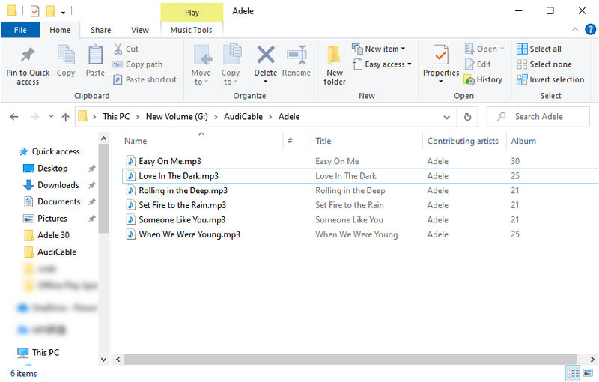Viewport: 599px width, 382px height.
Task: Click the blue Help question mark icon
Action: [590, 29]
